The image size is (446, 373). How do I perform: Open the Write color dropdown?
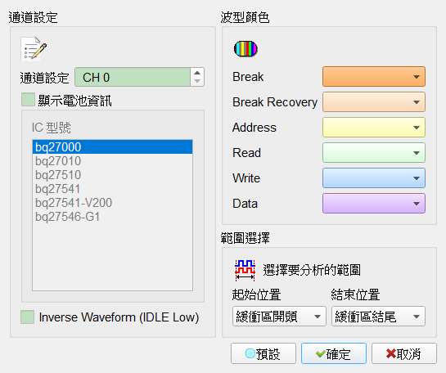point(374,178)
